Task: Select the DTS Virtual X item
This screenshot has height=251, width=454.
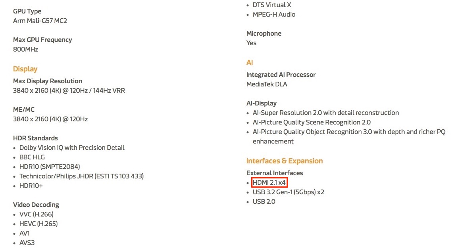Action: click(272, 5)
